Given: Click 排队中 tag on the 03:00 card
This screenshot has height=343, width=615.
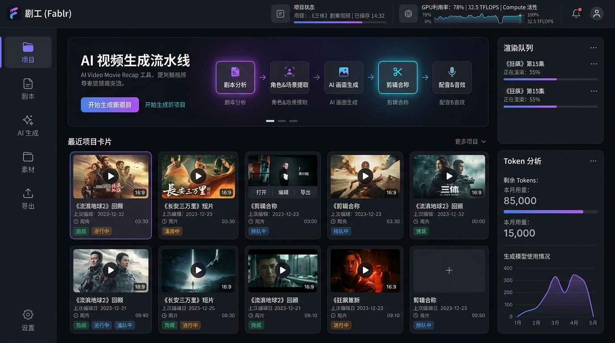Looking at the screenshot, I should pyautogui.click(x=259, y=231).
